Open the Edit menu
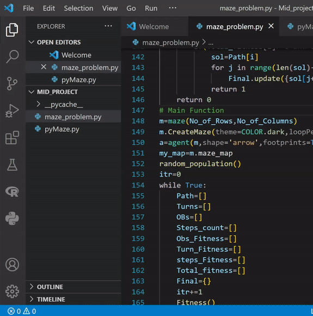Screen dimensions: 313x316 pyautogui.click(x=49, y=8)
